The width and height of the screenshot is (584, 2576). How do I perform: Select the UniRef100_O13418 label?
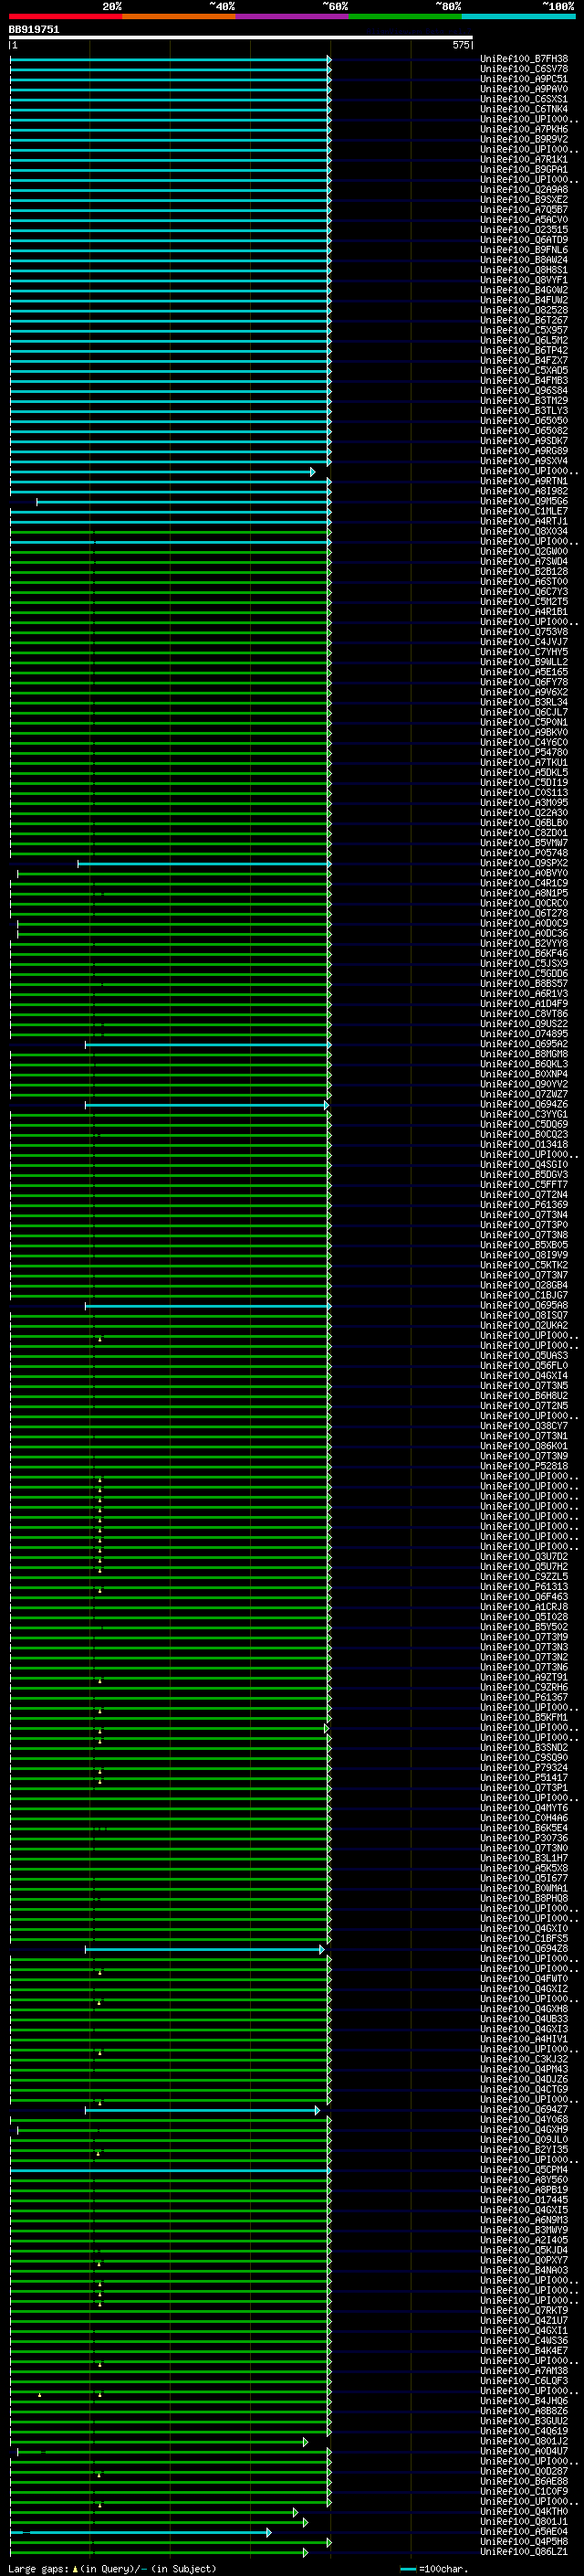(524, 1144)
